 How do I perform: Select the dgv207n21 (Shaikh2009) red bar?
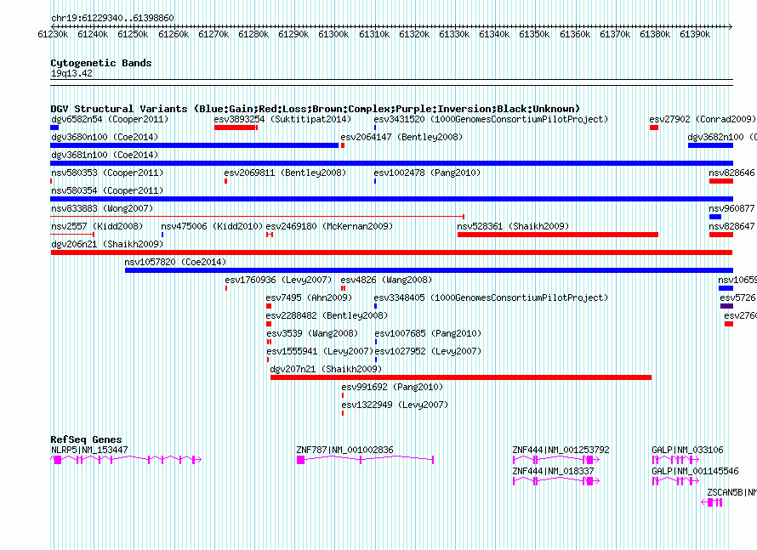tap(460, 377)
